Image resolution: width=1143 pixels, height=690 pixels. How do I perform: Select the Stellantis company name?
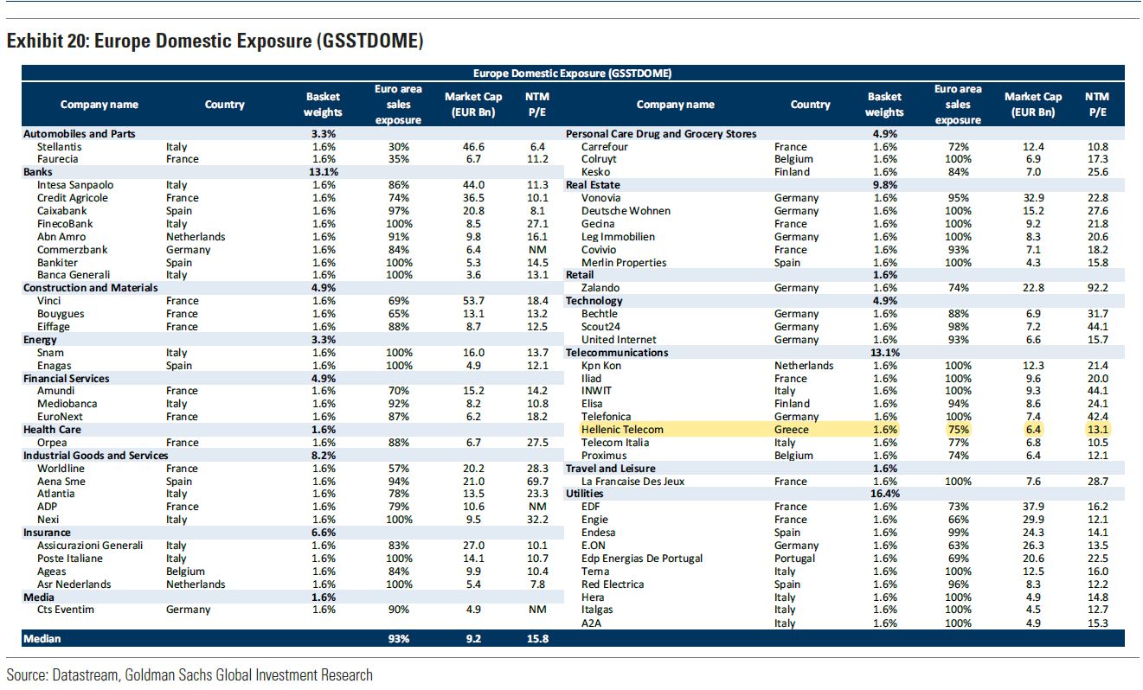(x=60, y=147)
